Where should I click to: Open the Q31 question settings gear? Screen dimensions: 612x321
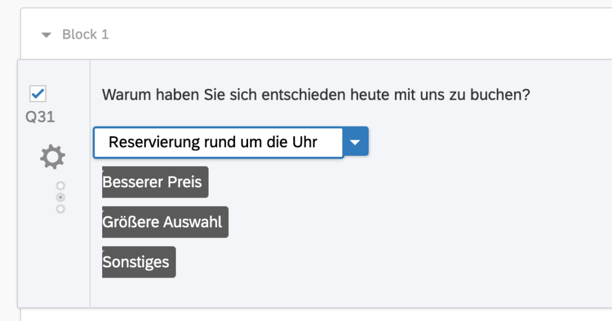point(53,157)
